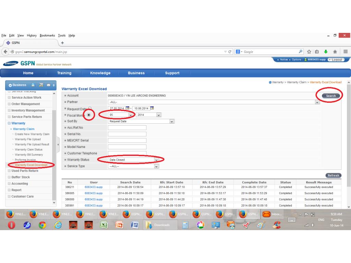Open the calendar picker for the Request Date start
Screen dimensions: 351x263
(128, 108)
